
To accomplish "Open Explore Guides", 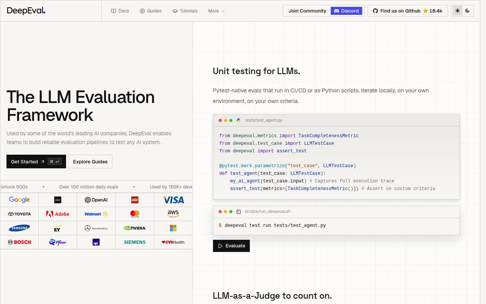I will (90, 161).
